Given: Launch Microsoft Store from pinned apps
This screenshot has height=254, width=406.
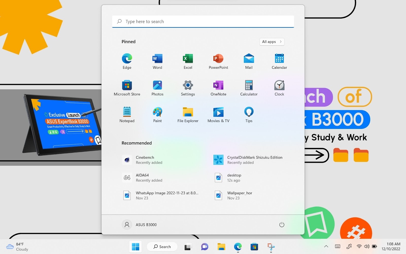Looking at the screenshot, I should pyautogui.click(x=127, y=88).
